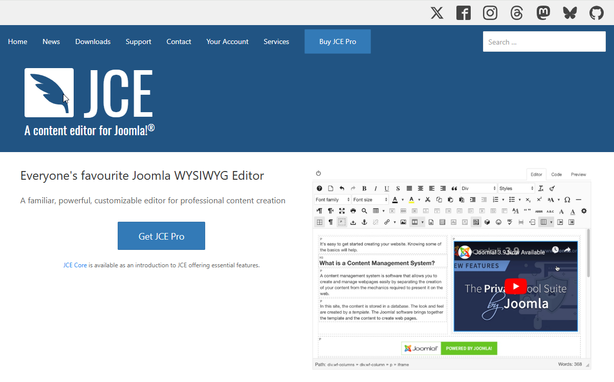This screenshot has width=614, height=382.
Task: Open the Mastodon social icon
Action: click(543, 13)
